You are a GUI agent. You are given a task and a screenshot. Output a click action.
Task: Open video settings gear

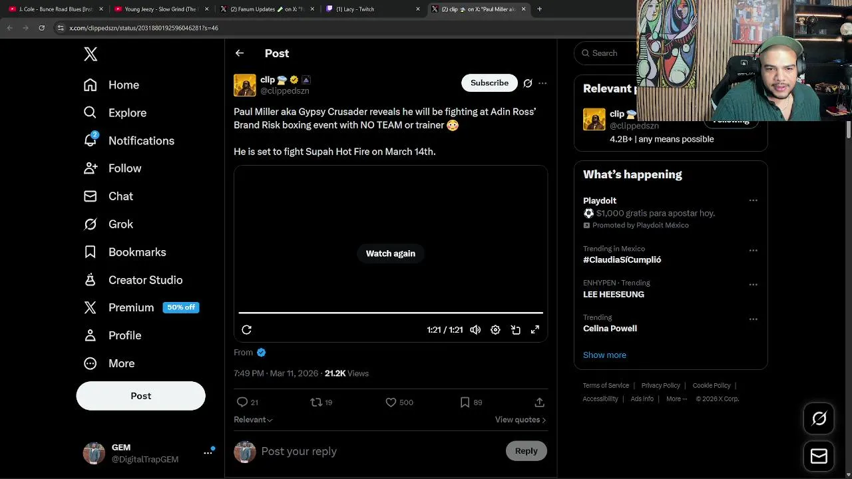tap(495, 330)
